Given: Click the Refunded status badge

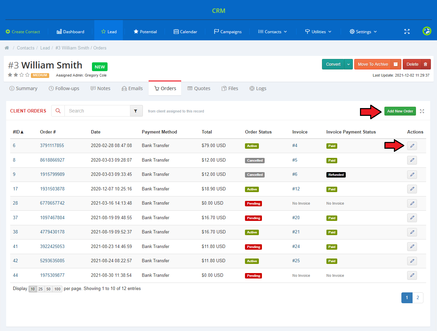Looking at the screenshot, I should 336,175.
